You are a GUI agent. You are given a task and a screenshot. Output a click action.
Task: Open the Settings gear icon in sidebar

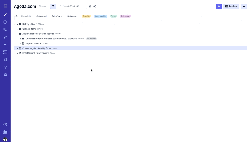(x=5, y=75)
